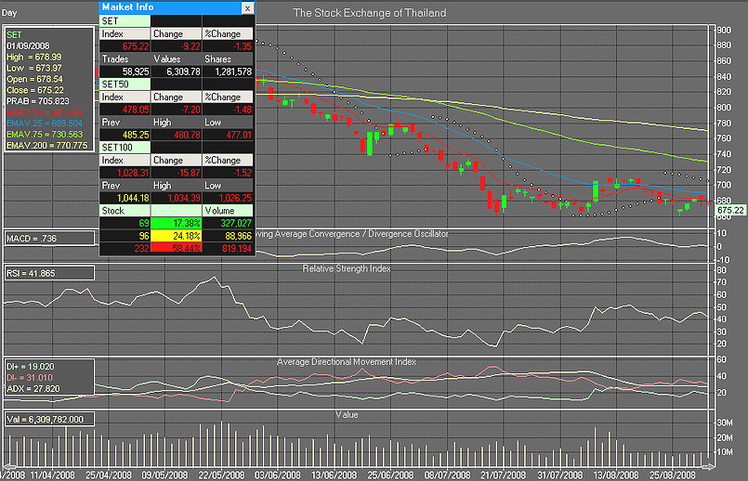The image size is (748, 481).
Task: Click the date 01/09/2008 in the legend
Action: (28, 45)
